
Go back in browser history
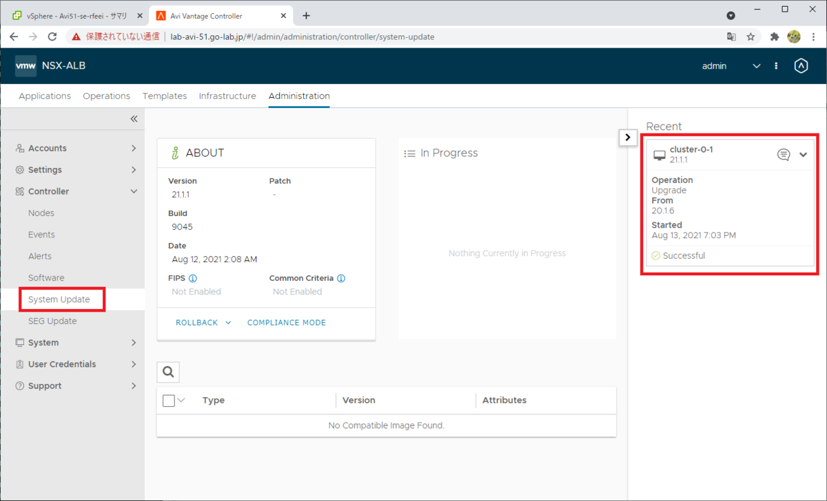pos(14,36)
